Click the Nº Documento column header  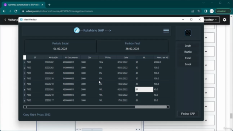(x=71, y=57)
